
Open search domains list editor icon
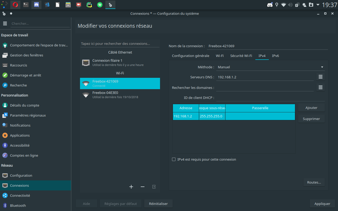321,87
